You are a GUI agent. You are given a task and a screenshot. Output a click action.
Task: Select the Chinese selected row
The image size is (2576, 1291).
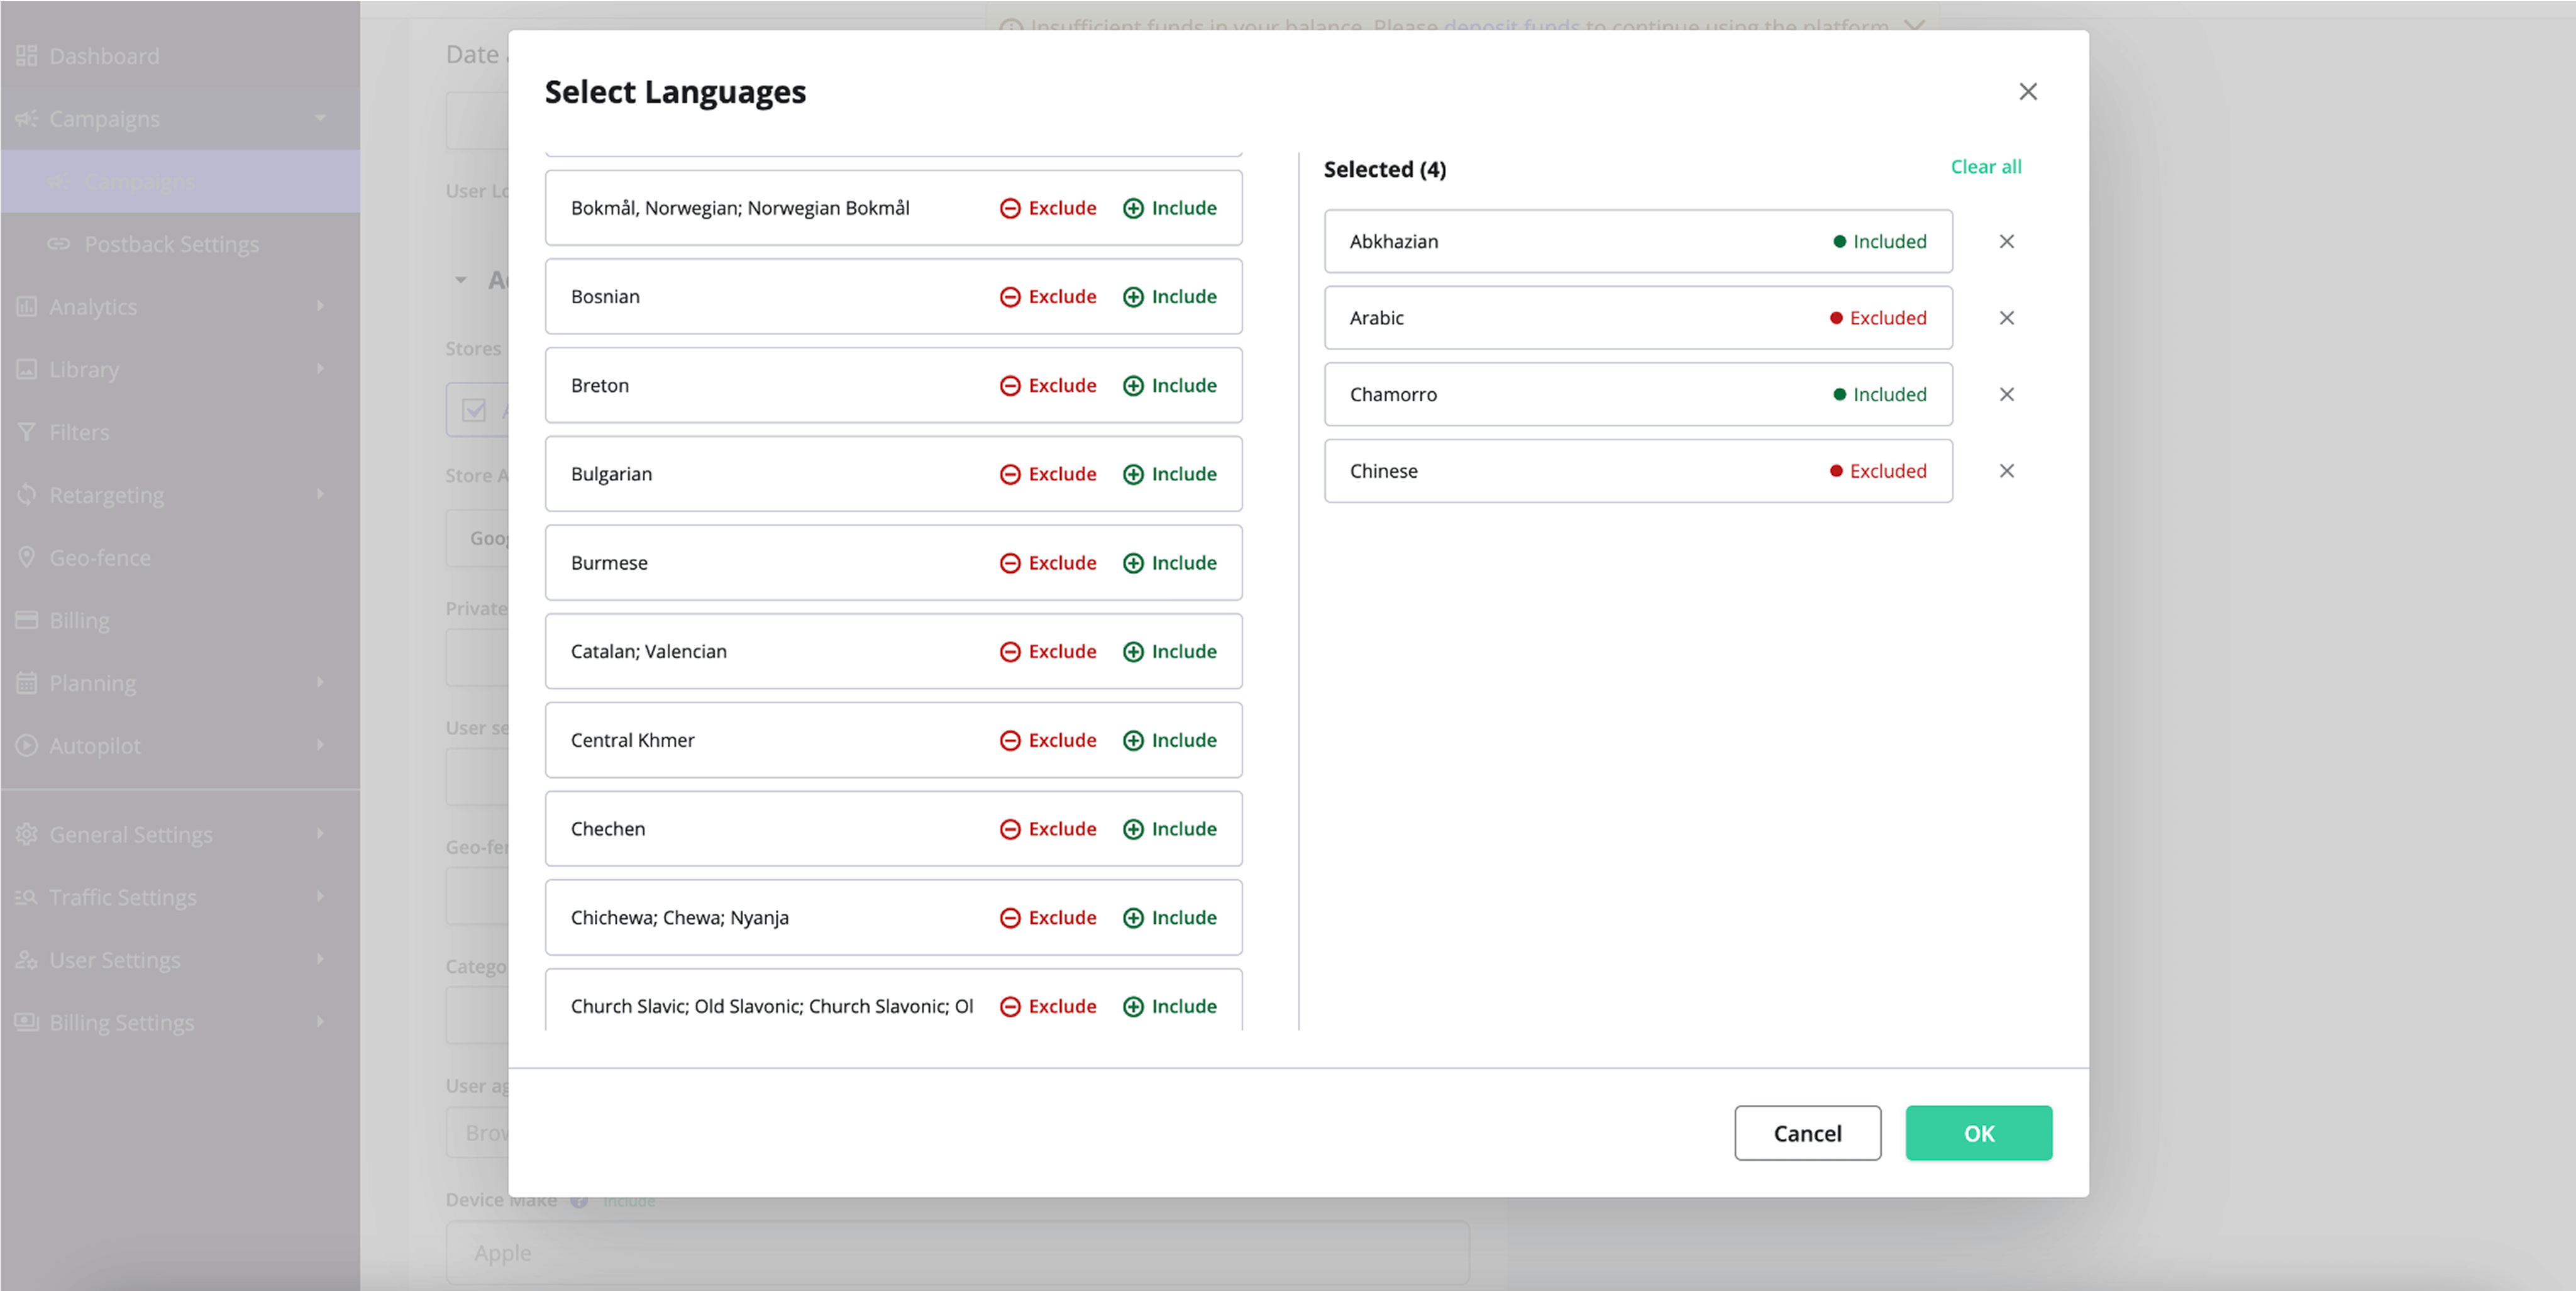pos(1638,471)
